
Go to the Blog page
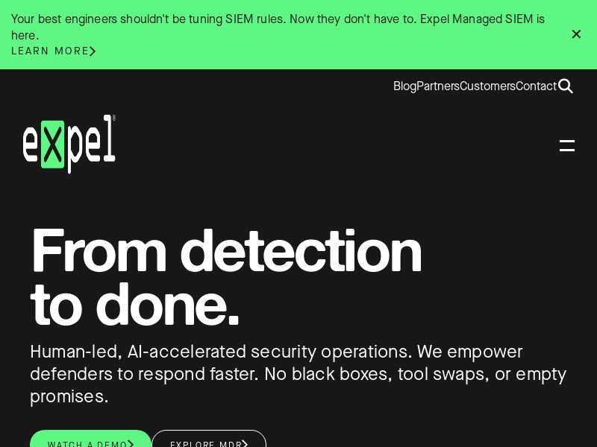pos(404,86)
